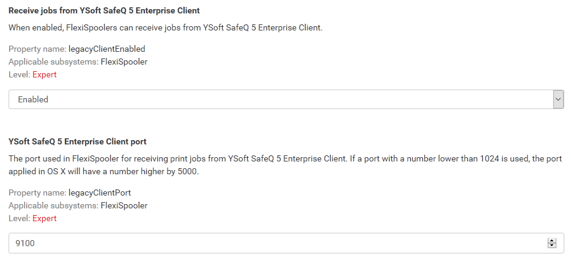This screenshot has width=571, height=262.
Task: Click 'Applicable subsystems:' label in port section
Action: pos(53,205)
